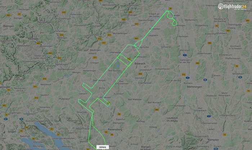Click road 16 shield near Roggenburg
The height and width of the screenshot is (150, 252).
click(216, 26)
